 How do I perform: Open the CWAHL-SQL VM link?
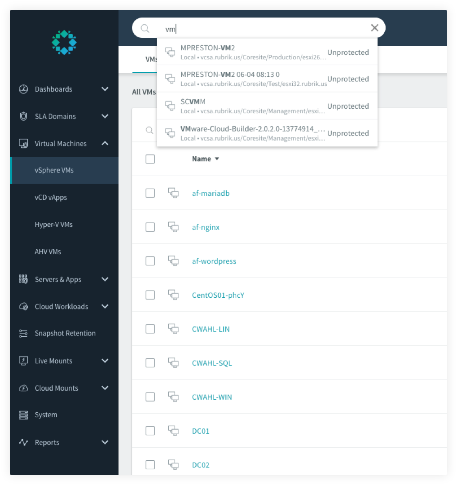(212, 363)
